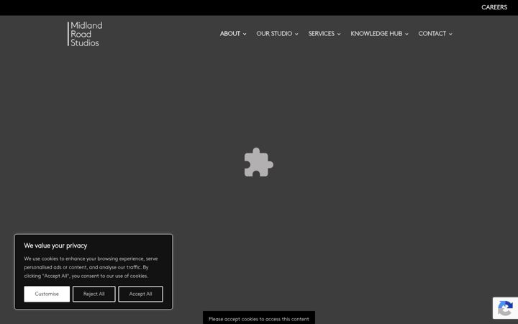Viewport: 518px width, 324px height.
Task: Open the Our Studio menu item
Action: coord(274,34)
